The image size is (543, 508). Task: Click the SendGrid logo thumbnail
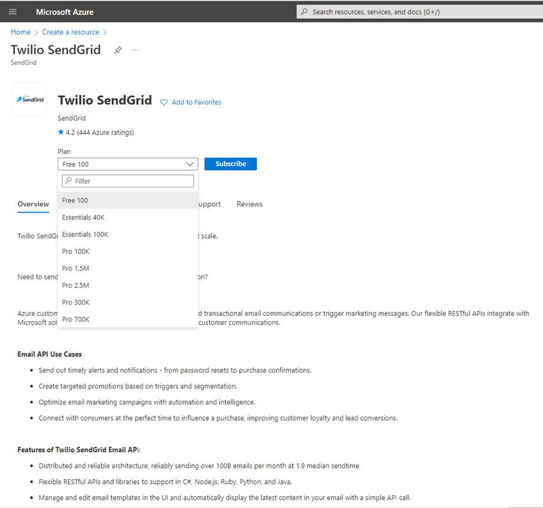30,99
